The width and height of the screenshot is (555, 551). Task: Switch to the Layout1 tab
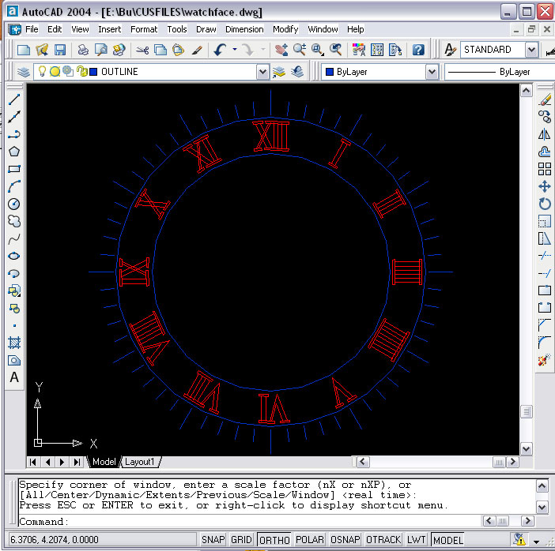140,462
